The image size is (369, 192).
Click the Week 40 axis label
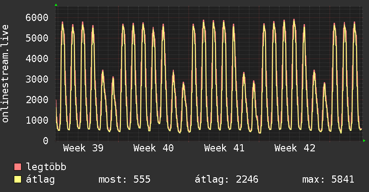[154, 148]
